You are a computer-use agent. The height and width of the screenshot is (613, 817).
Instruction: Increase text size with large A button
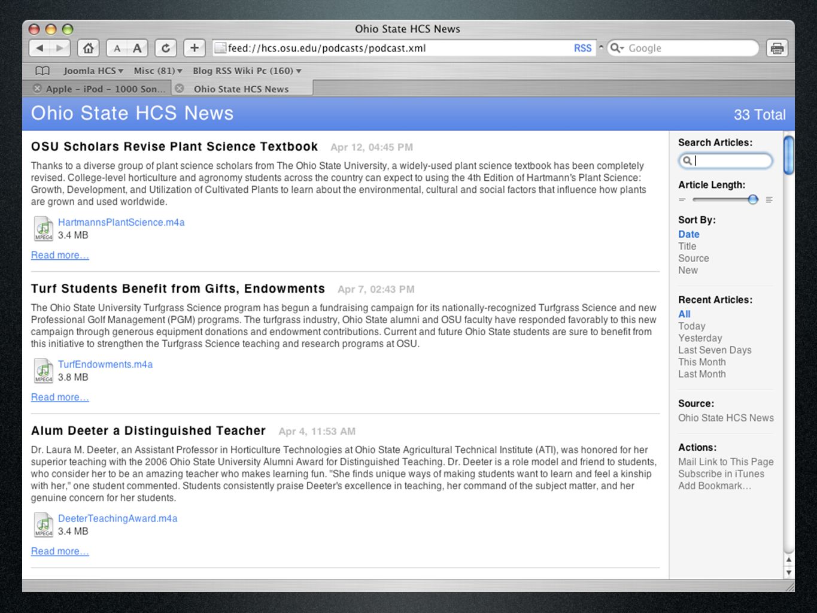tap(138, 48)
